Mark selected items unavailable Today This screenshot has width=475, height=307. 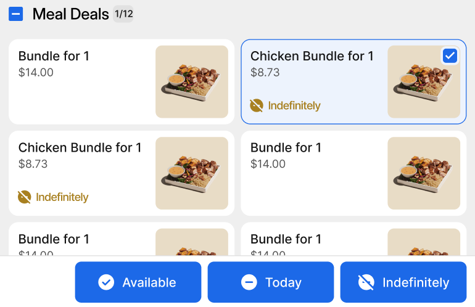(x=270, y=282)
